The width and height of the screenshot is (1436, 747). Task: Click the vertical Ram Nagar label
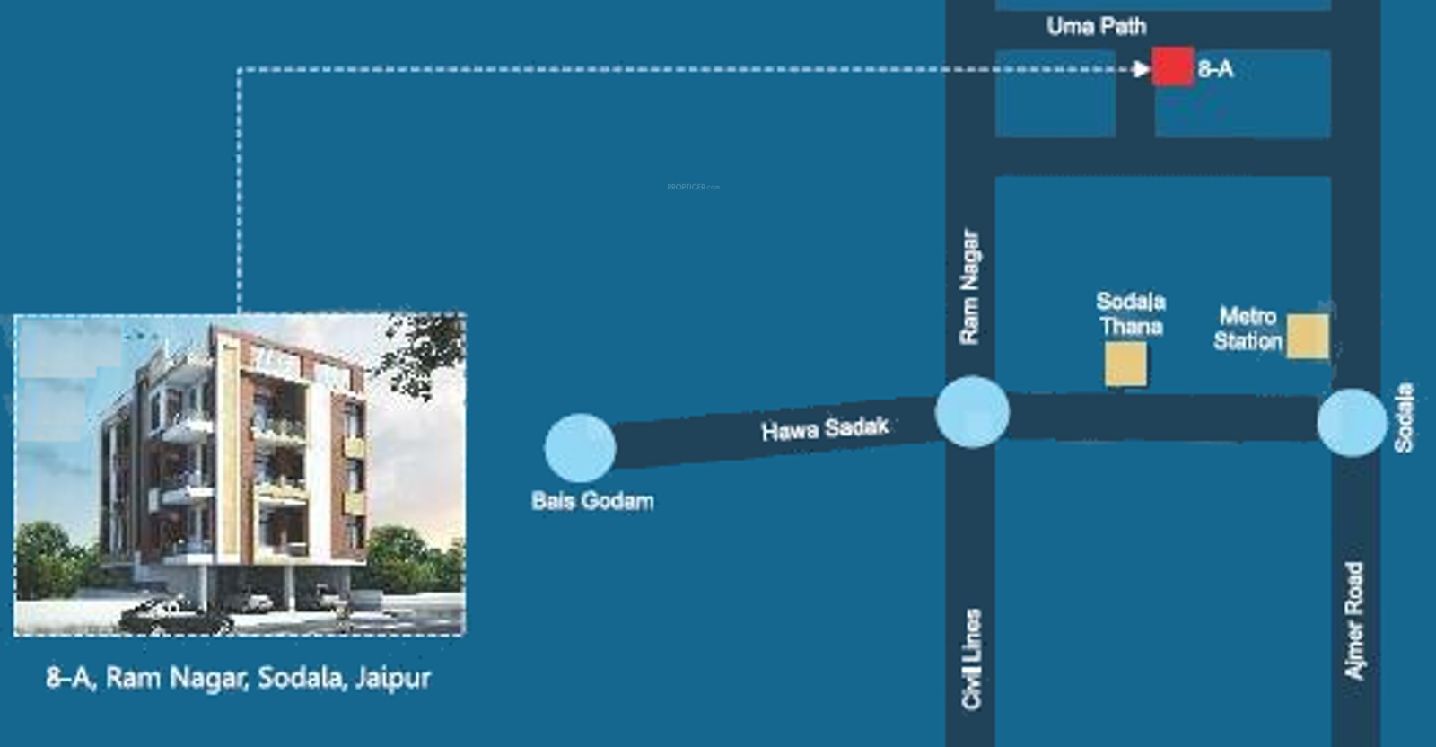pos(969,287)
